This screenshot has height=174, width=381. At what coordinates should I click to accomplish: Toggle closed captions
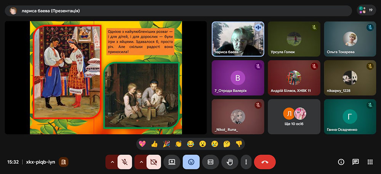point(210,162)
